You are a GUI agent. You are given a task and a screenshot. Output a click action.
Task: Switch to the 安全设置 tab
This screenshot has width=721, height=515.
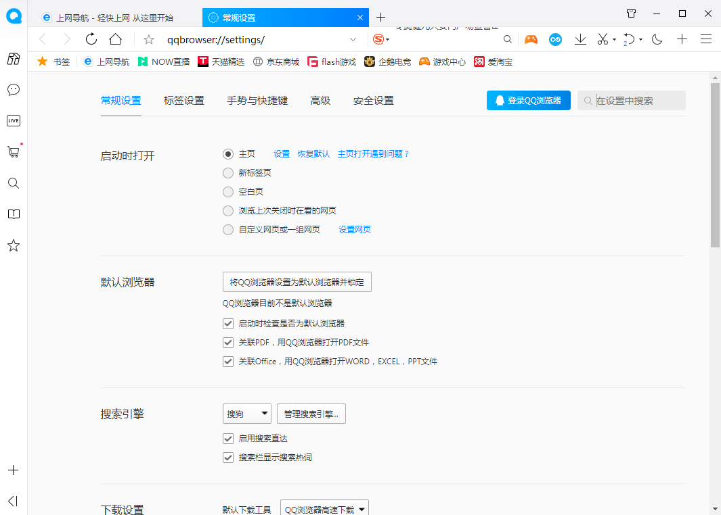pos(372,100)
